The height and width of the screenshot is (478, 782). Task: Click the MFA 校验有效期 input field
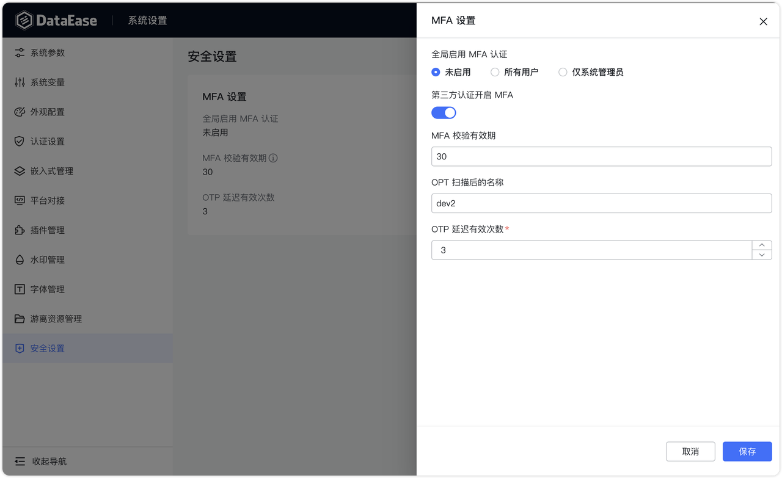tap(601, 156)
